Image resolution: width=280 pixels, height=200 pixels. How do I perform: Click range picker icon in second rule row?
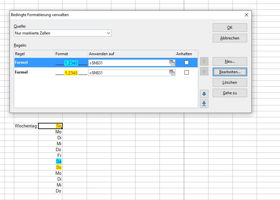[x=172, y=73]
